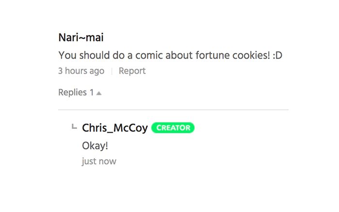
Task: Select the "just now" reply timestamp
Action: (x=99, y=161)
